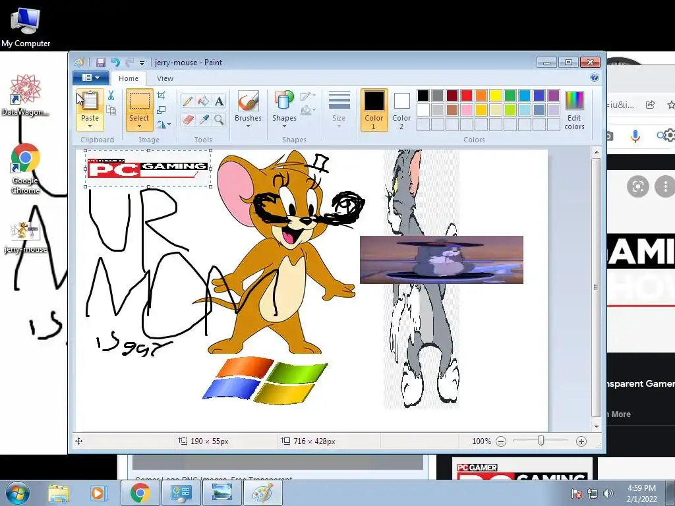Image resolution: width=675 pixels, height=506 pixels.
Task: Open Customize Quick Access Toolbar arrow
Action: click(142, 63)
